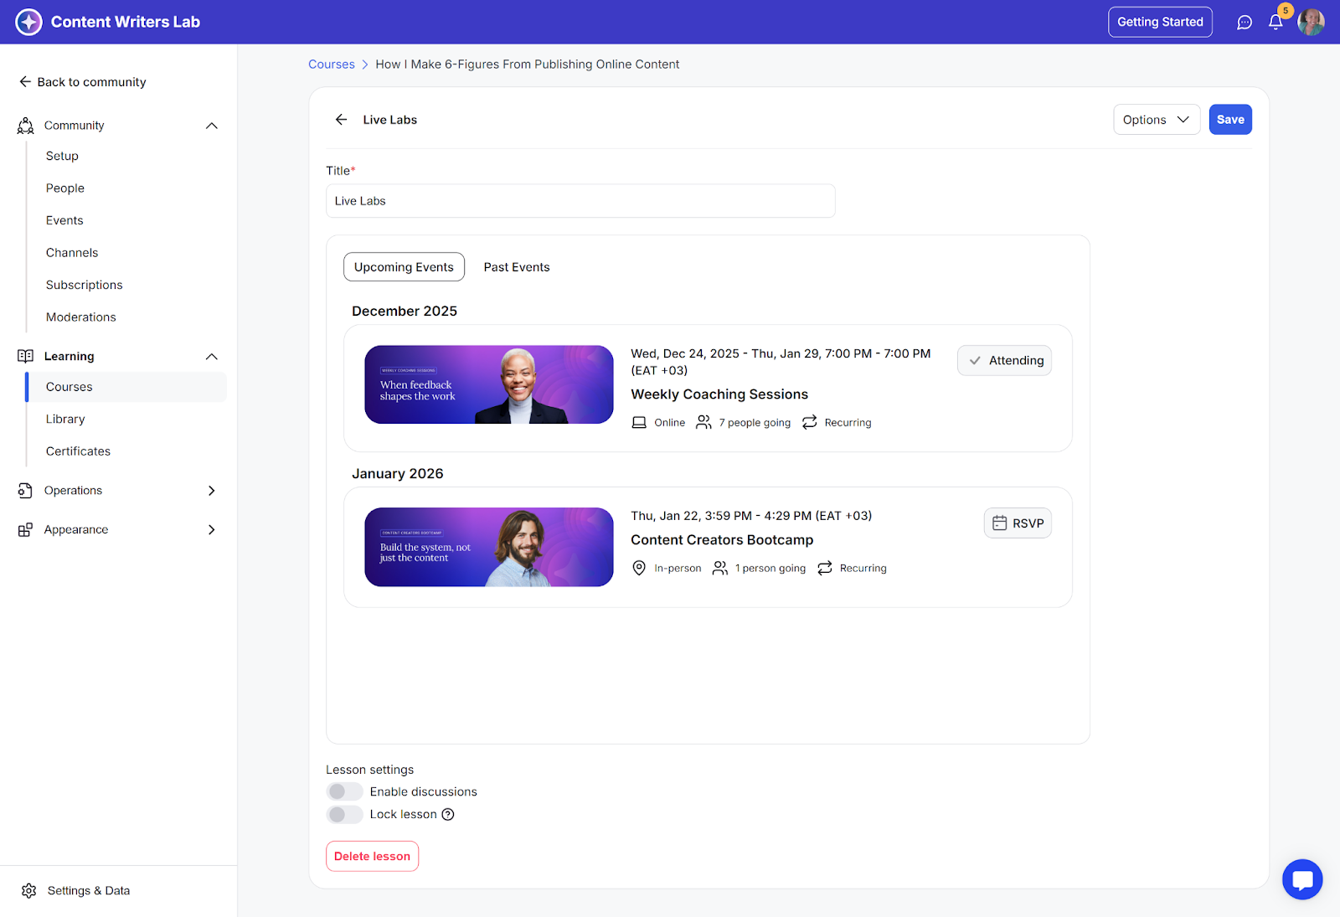This screenshot has height=917, width=1340.
Task: Click the Delete lesson button
Action: pos(372,856)
